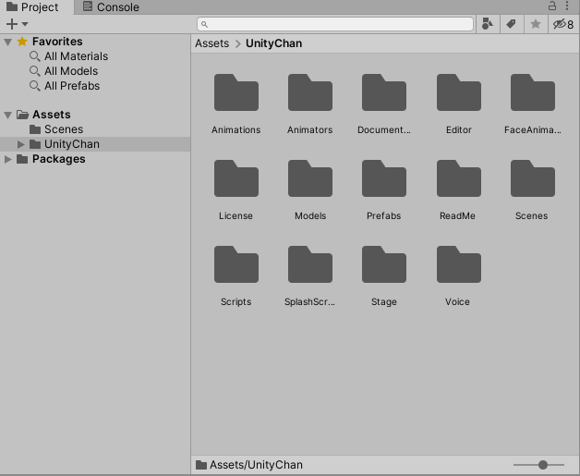The width and height of the screenshot is (580, 476).
Task: Expand the UnityChan tree folder
Action: click(x=20, y=144)
